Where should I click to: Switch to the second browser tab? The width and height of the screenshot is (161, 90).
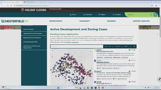point(33,2)
